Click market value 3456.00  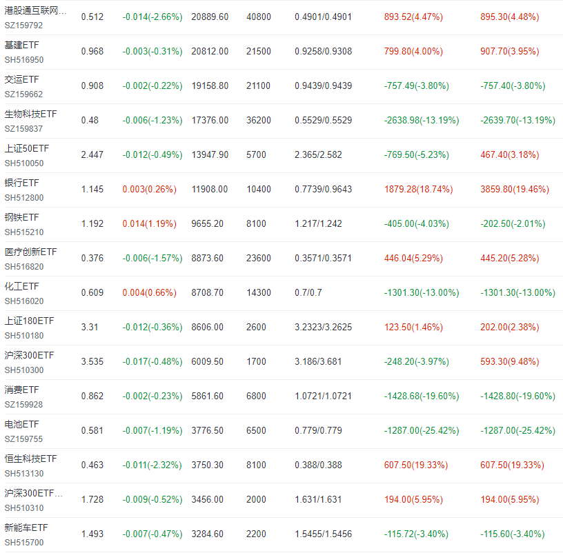pyautogui.click(x=207, y=499)
